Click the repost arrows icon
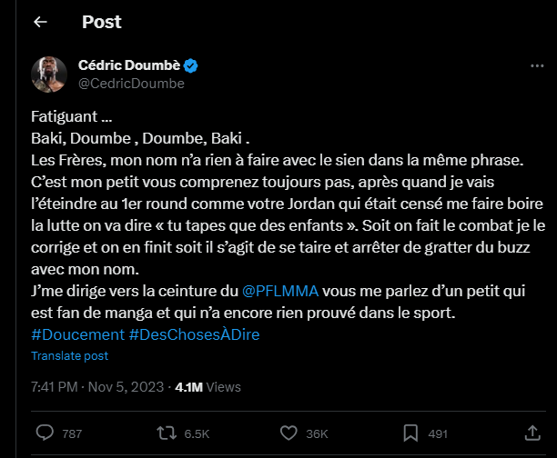 [165, 433]
